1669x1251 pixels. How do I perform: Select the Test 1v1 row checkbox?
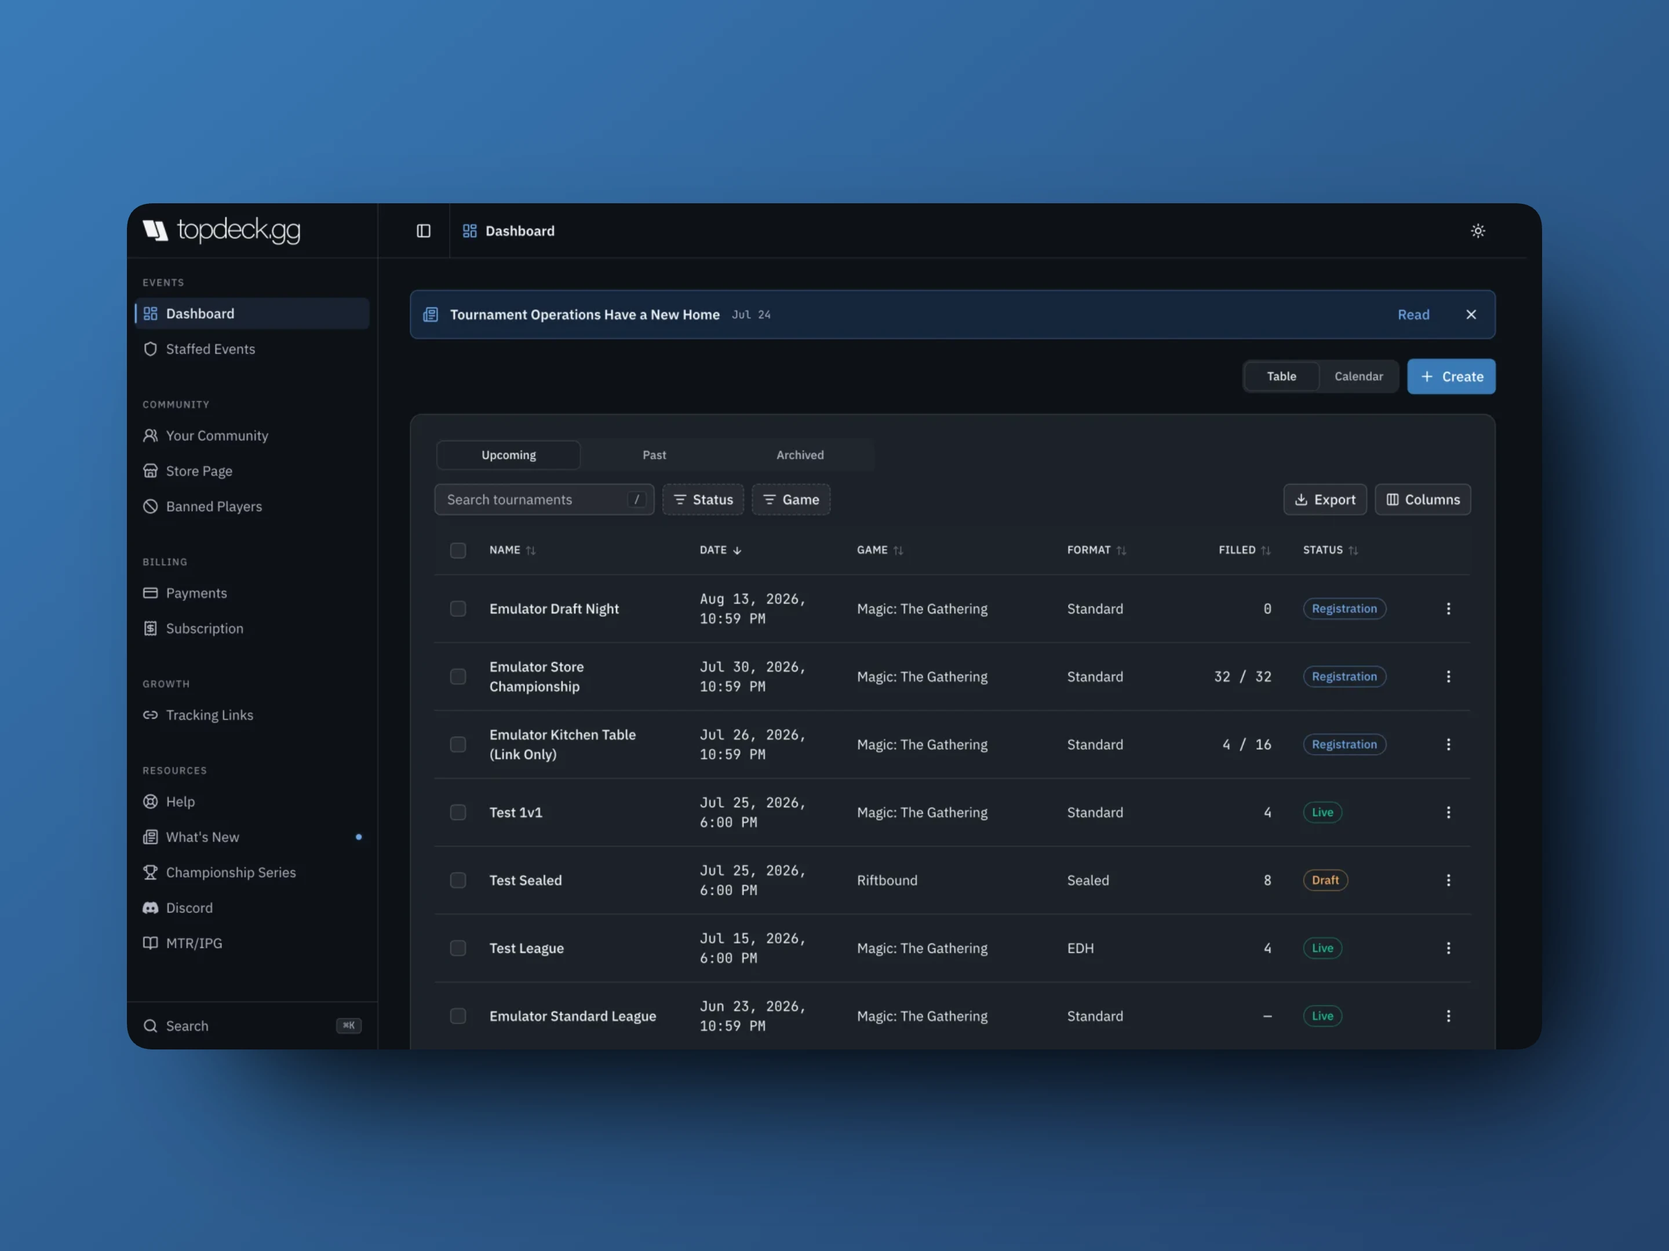pos(458,812)
